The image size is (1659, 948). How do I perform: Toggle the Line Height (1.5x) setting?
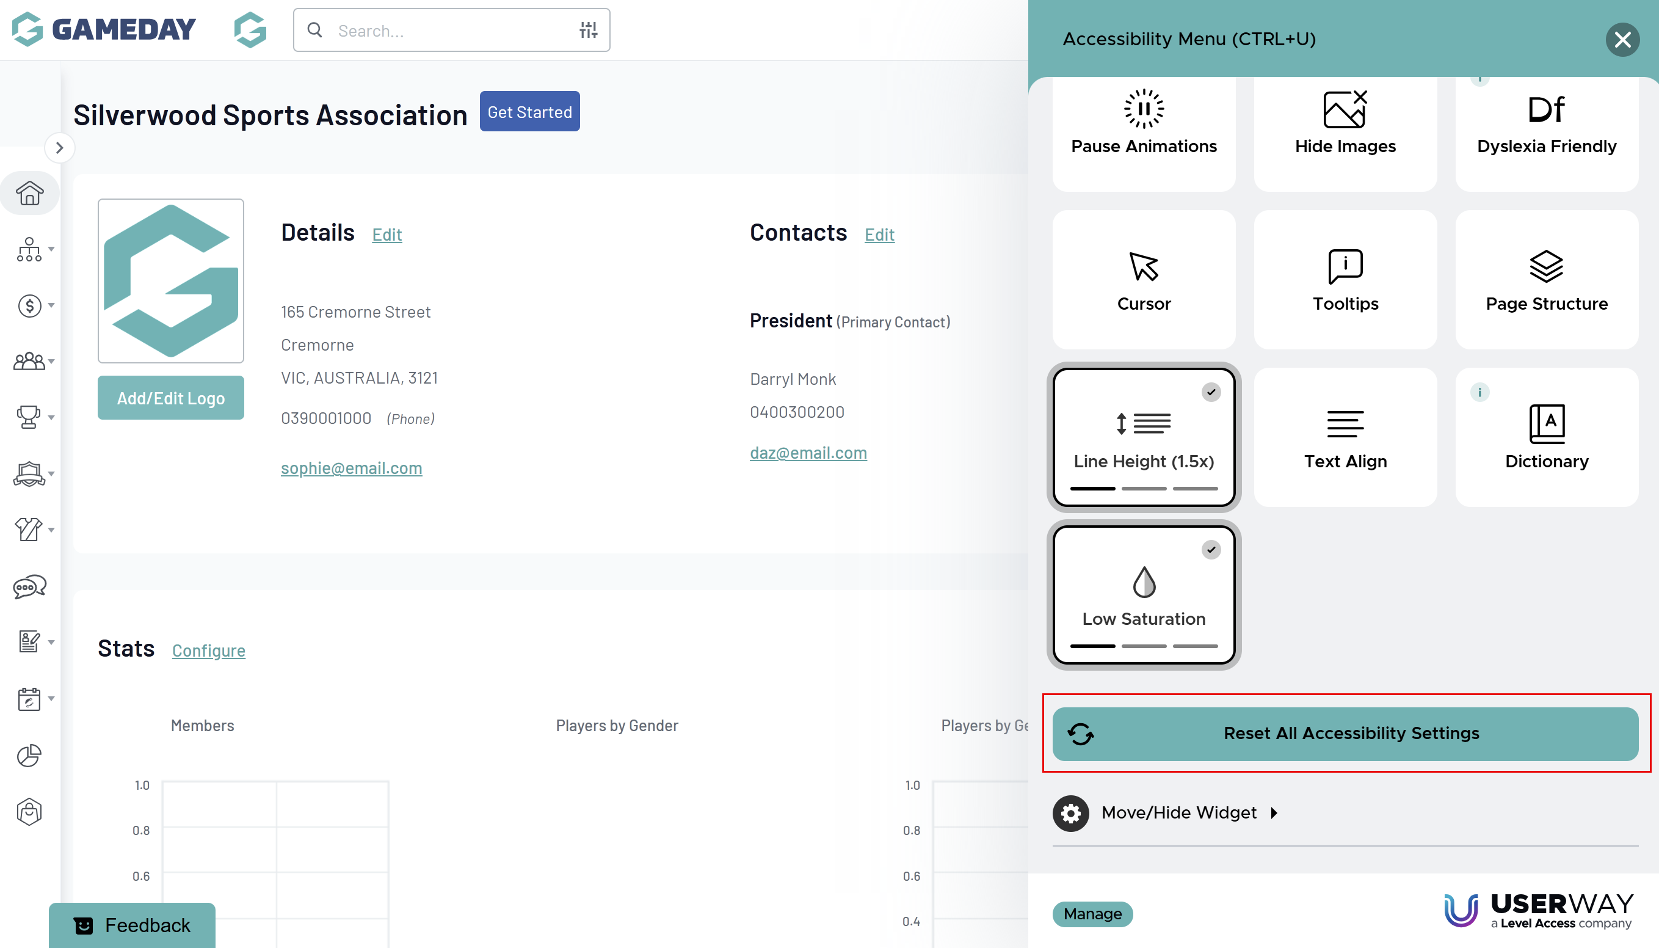tap(1144, 437)
